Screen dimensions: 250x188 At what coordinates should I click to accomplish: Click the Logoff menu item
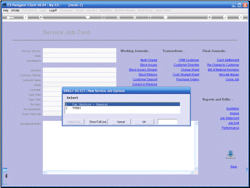[x=53, y=10]
